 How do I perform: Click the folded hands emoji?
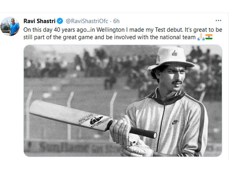[x=200, y=37]
